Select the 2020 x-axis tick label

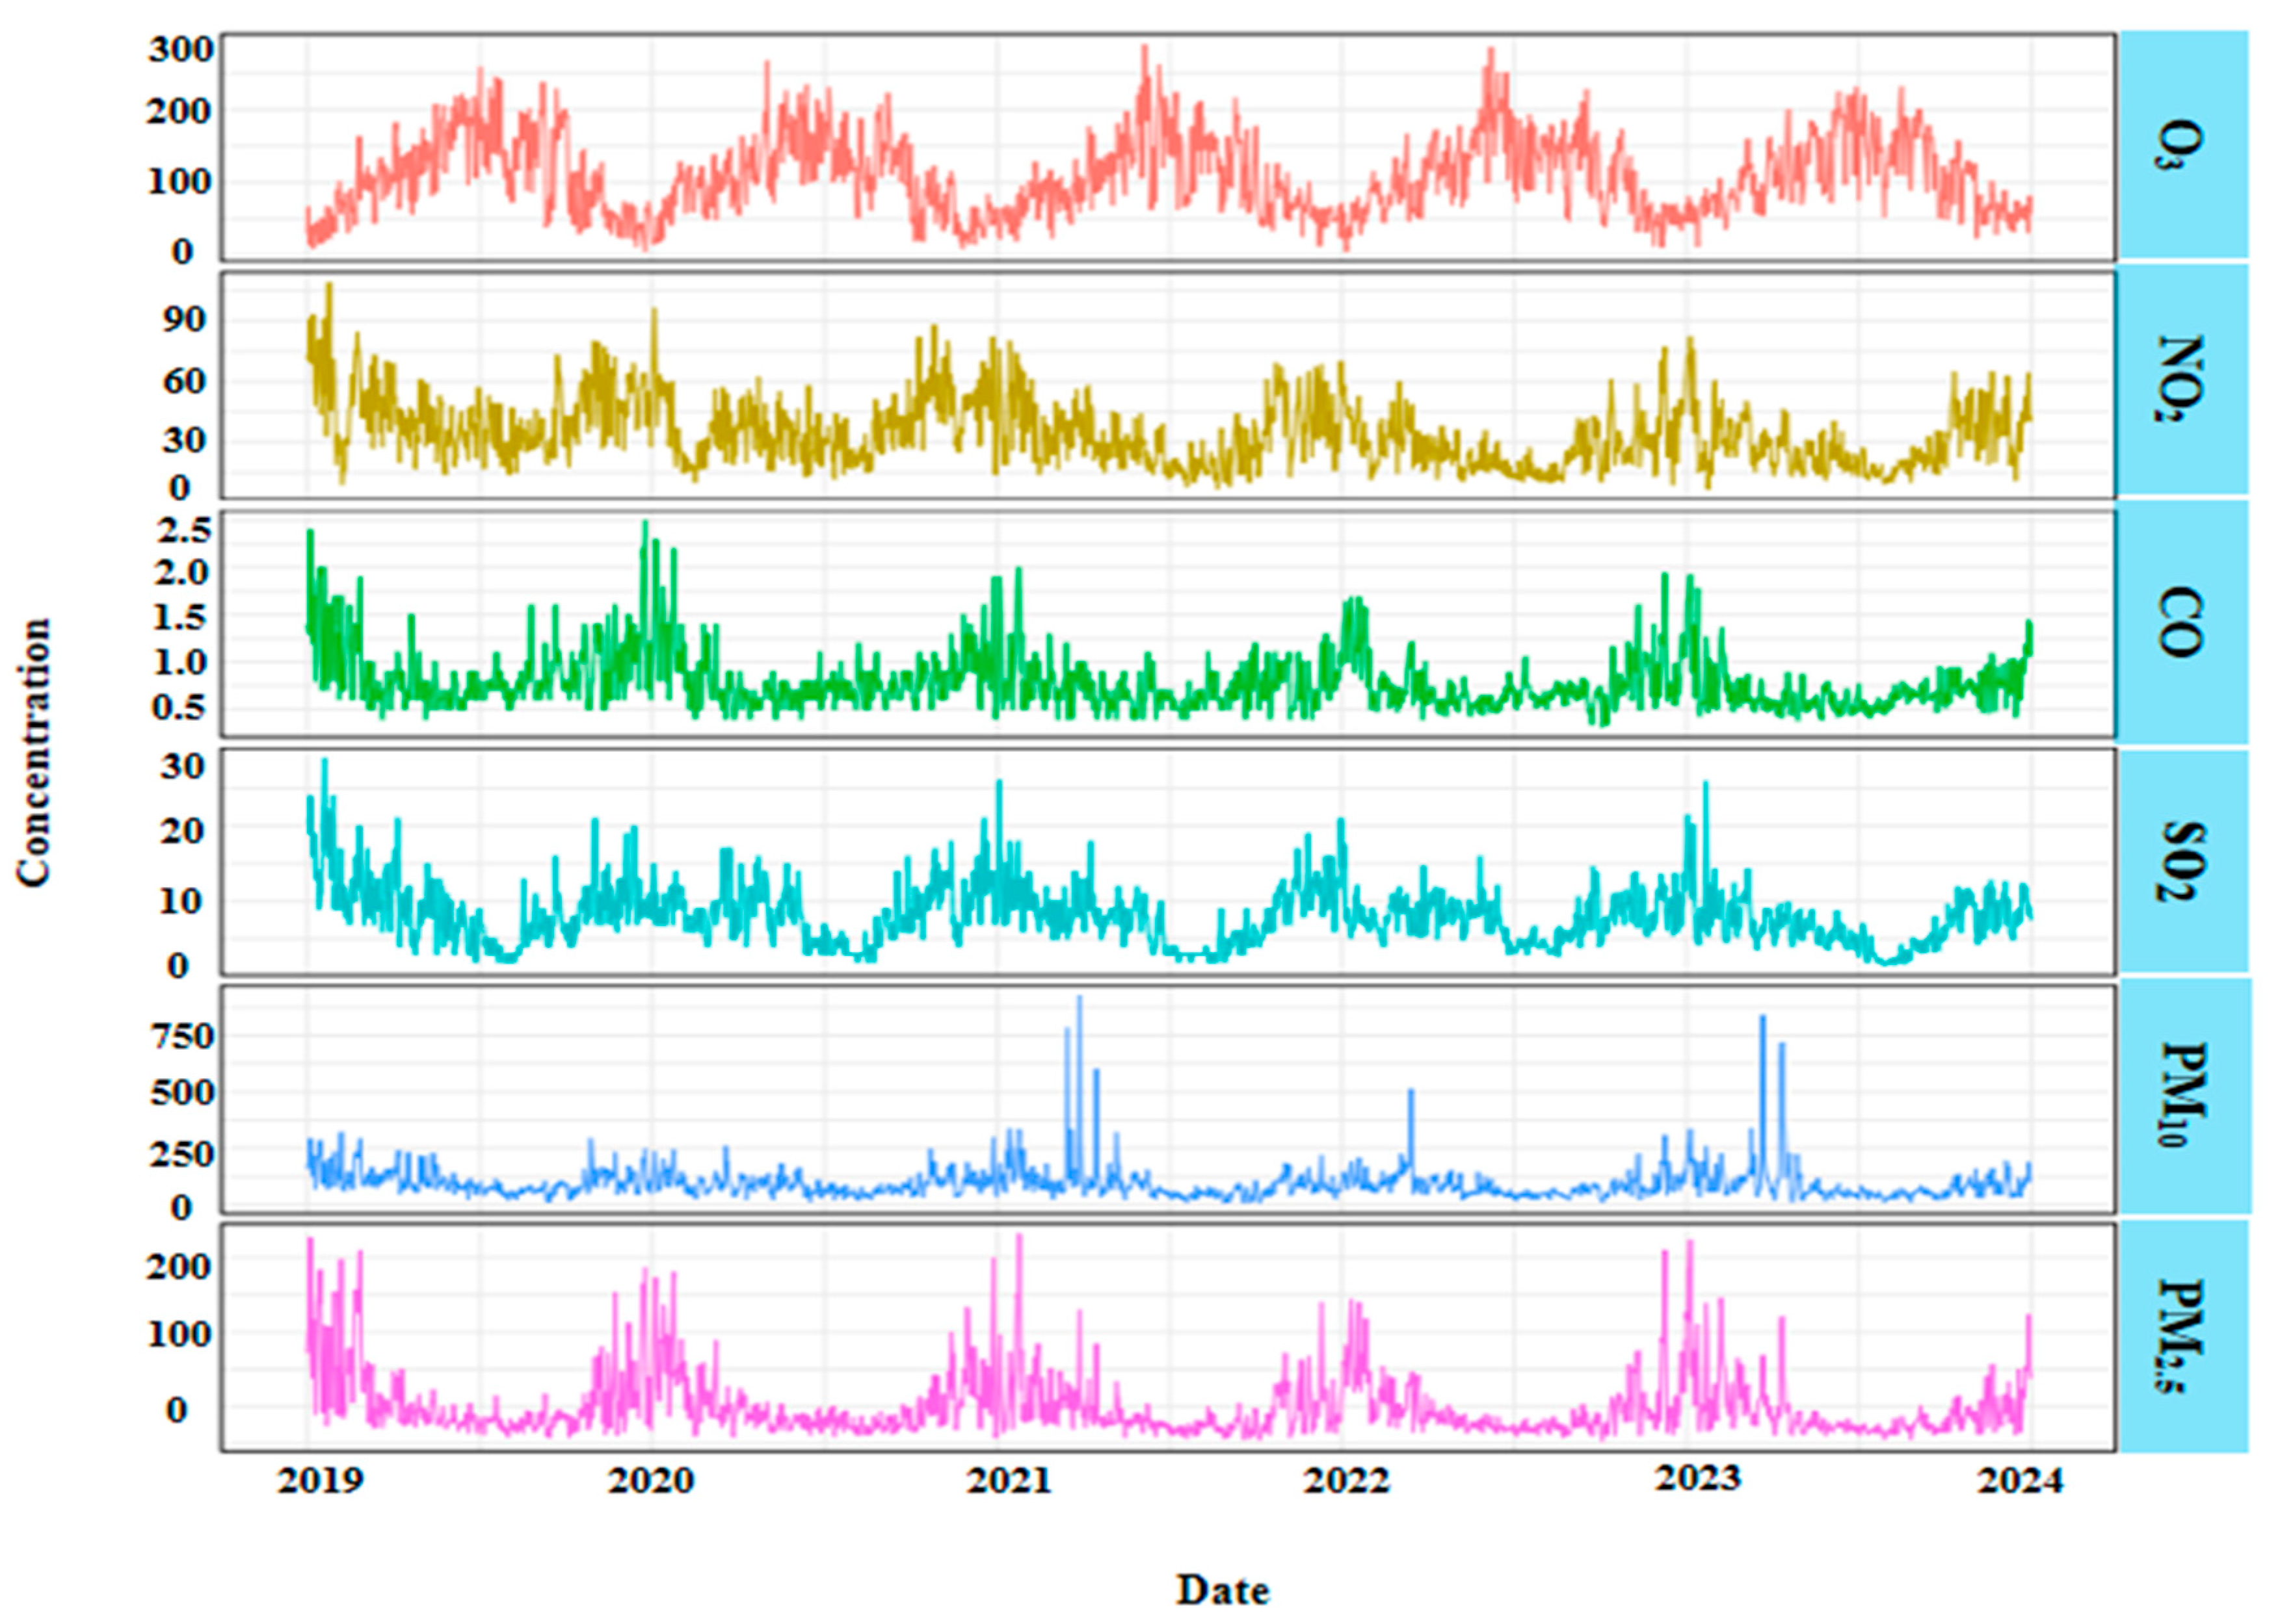coord(651,1481)
